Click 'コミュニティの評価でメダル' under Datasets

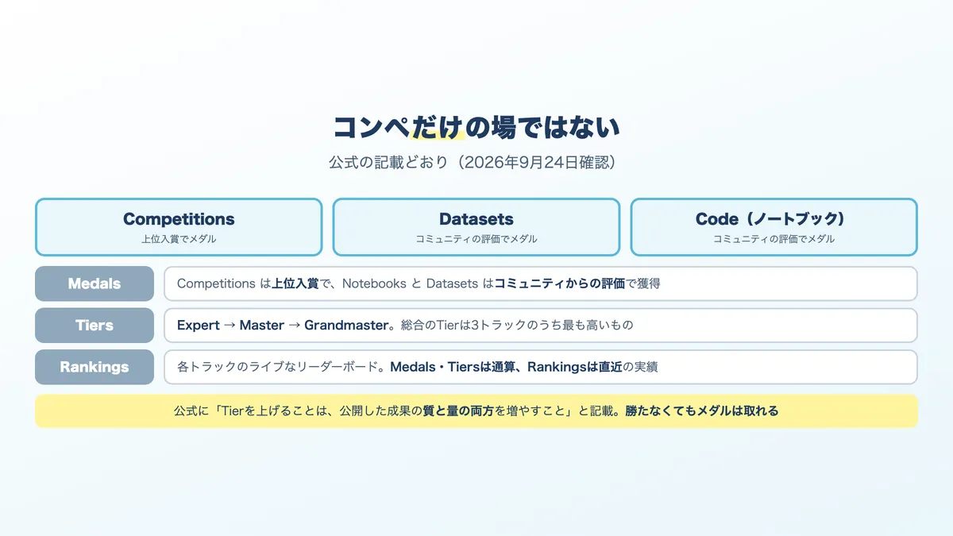click(476, 239)
